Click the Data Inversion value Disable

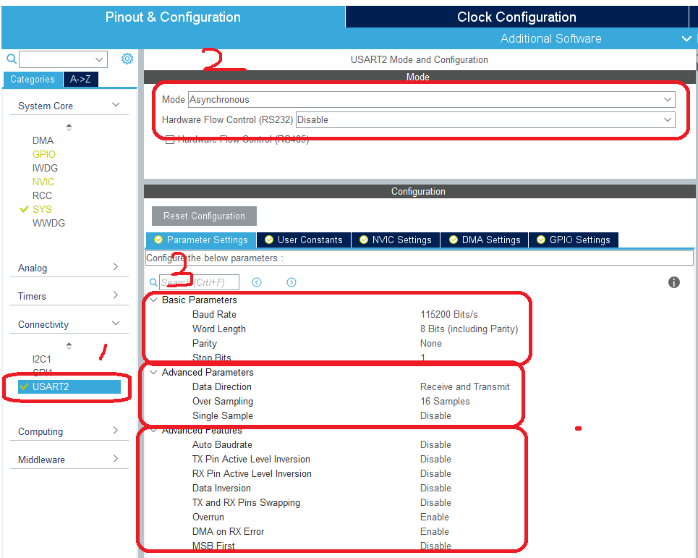[435, 488]
